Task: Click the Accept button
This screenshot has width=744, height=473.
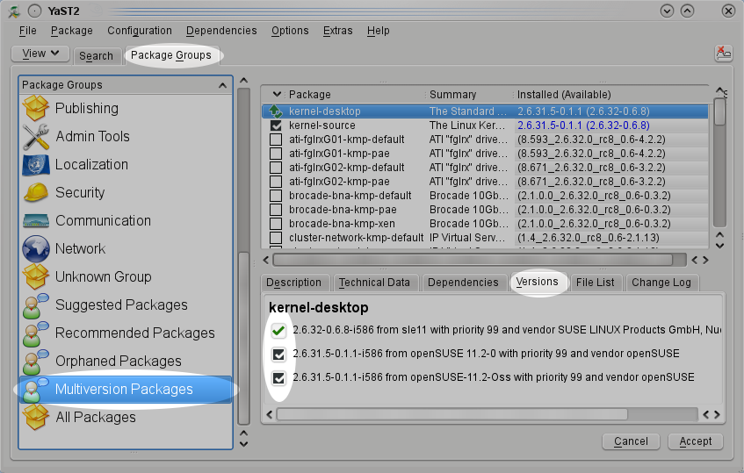Action: click(696, 441)
